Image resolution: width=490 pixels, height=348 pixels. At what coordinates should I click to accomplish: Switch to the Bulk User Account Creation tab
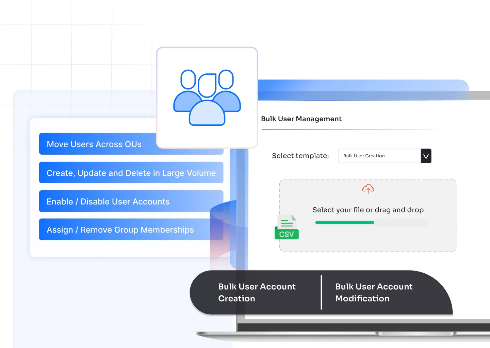[x=257, y=292]
